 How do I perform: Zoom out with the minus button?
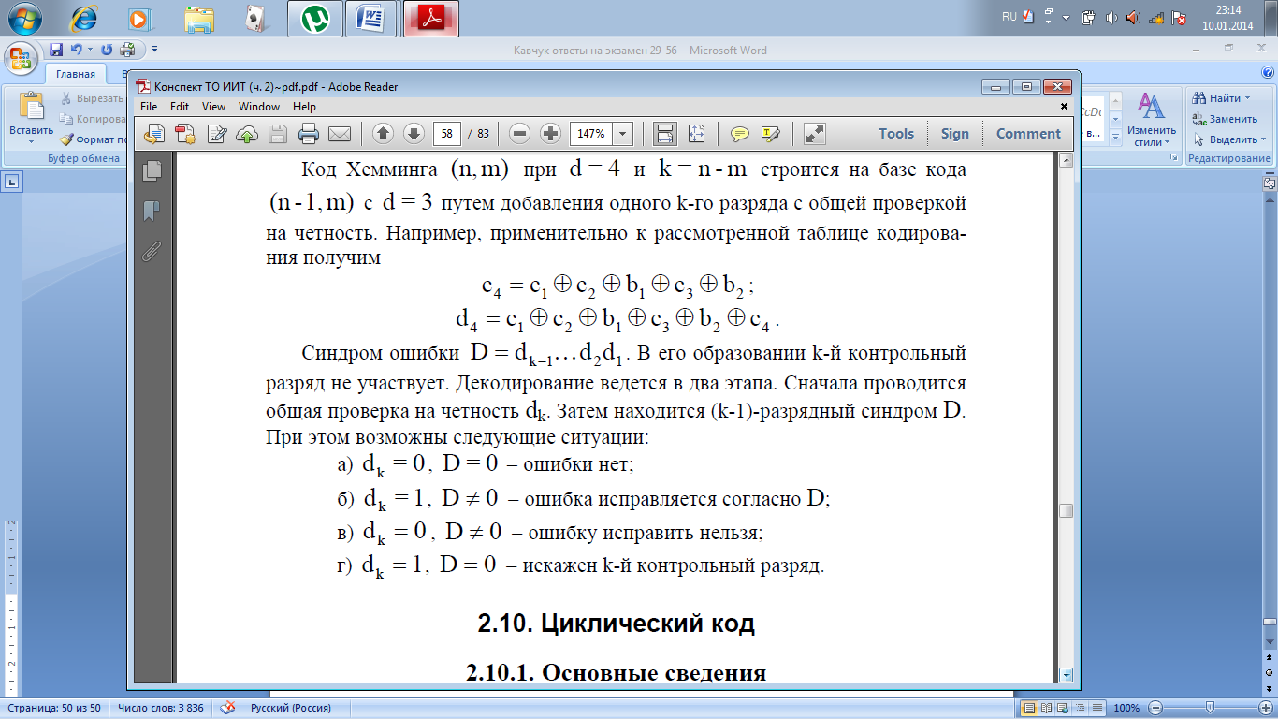(x=520, y=134)
